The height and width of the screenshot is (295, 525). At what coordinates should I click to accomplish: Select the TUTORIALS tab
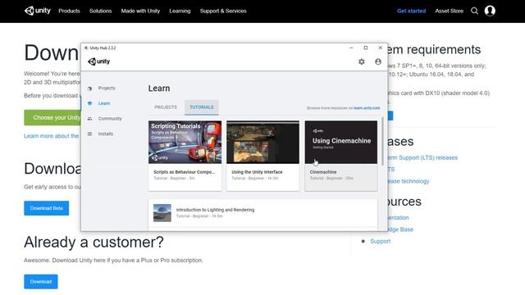(x=202, y=107)
